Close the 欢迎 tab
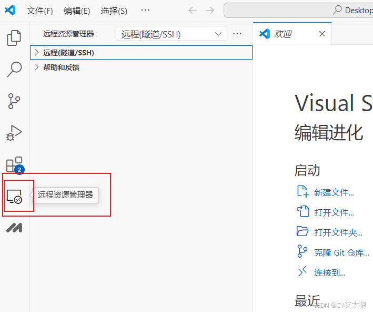 322,34
